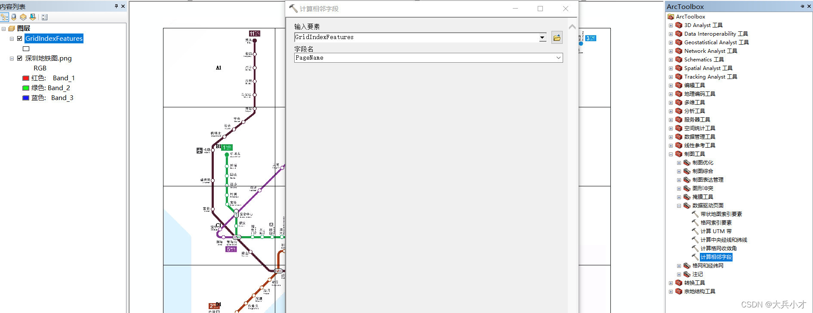Viewport: 813px width, 313px height.
Task: Select 计算相邻字段 tool in ArcToolbox
Action: click(x=716, y=257)
